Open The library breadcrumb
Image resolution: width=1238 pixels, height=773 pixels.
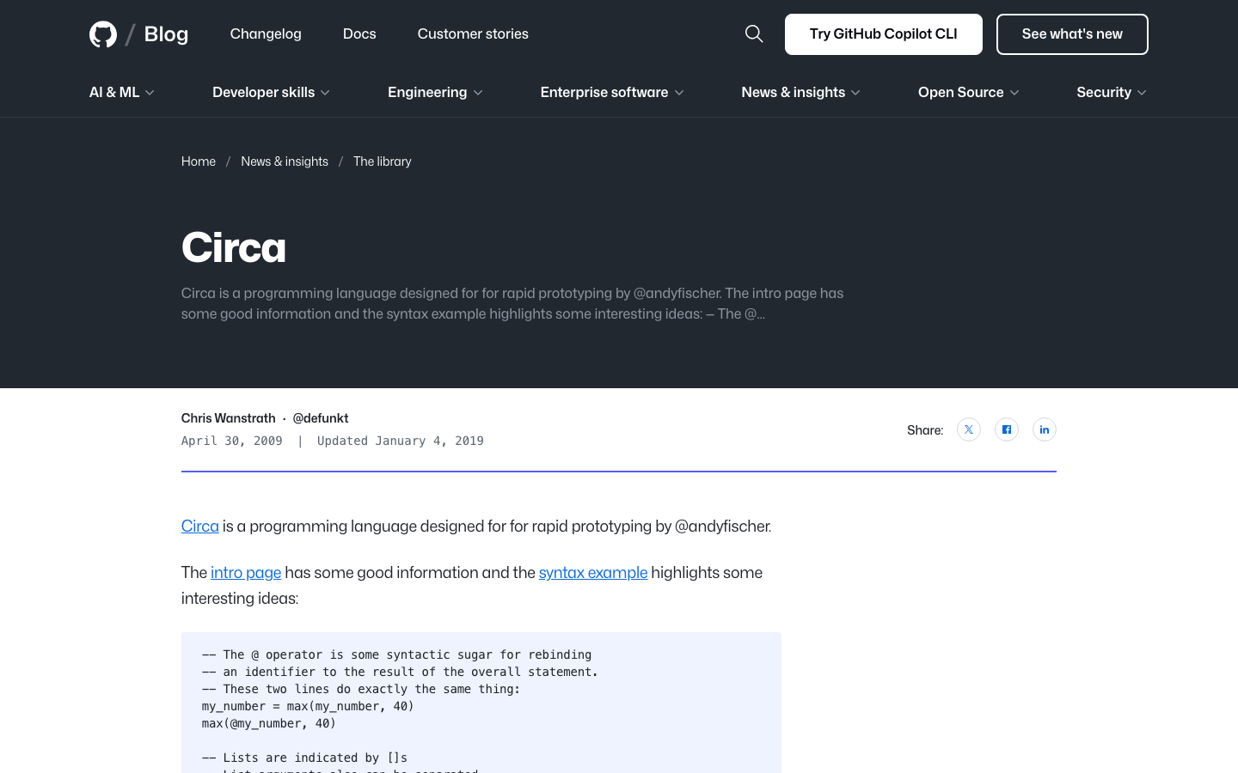(x=383, y=161)
